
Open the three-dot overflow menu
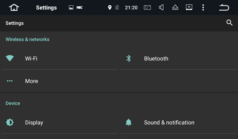(x=203, y=7)
